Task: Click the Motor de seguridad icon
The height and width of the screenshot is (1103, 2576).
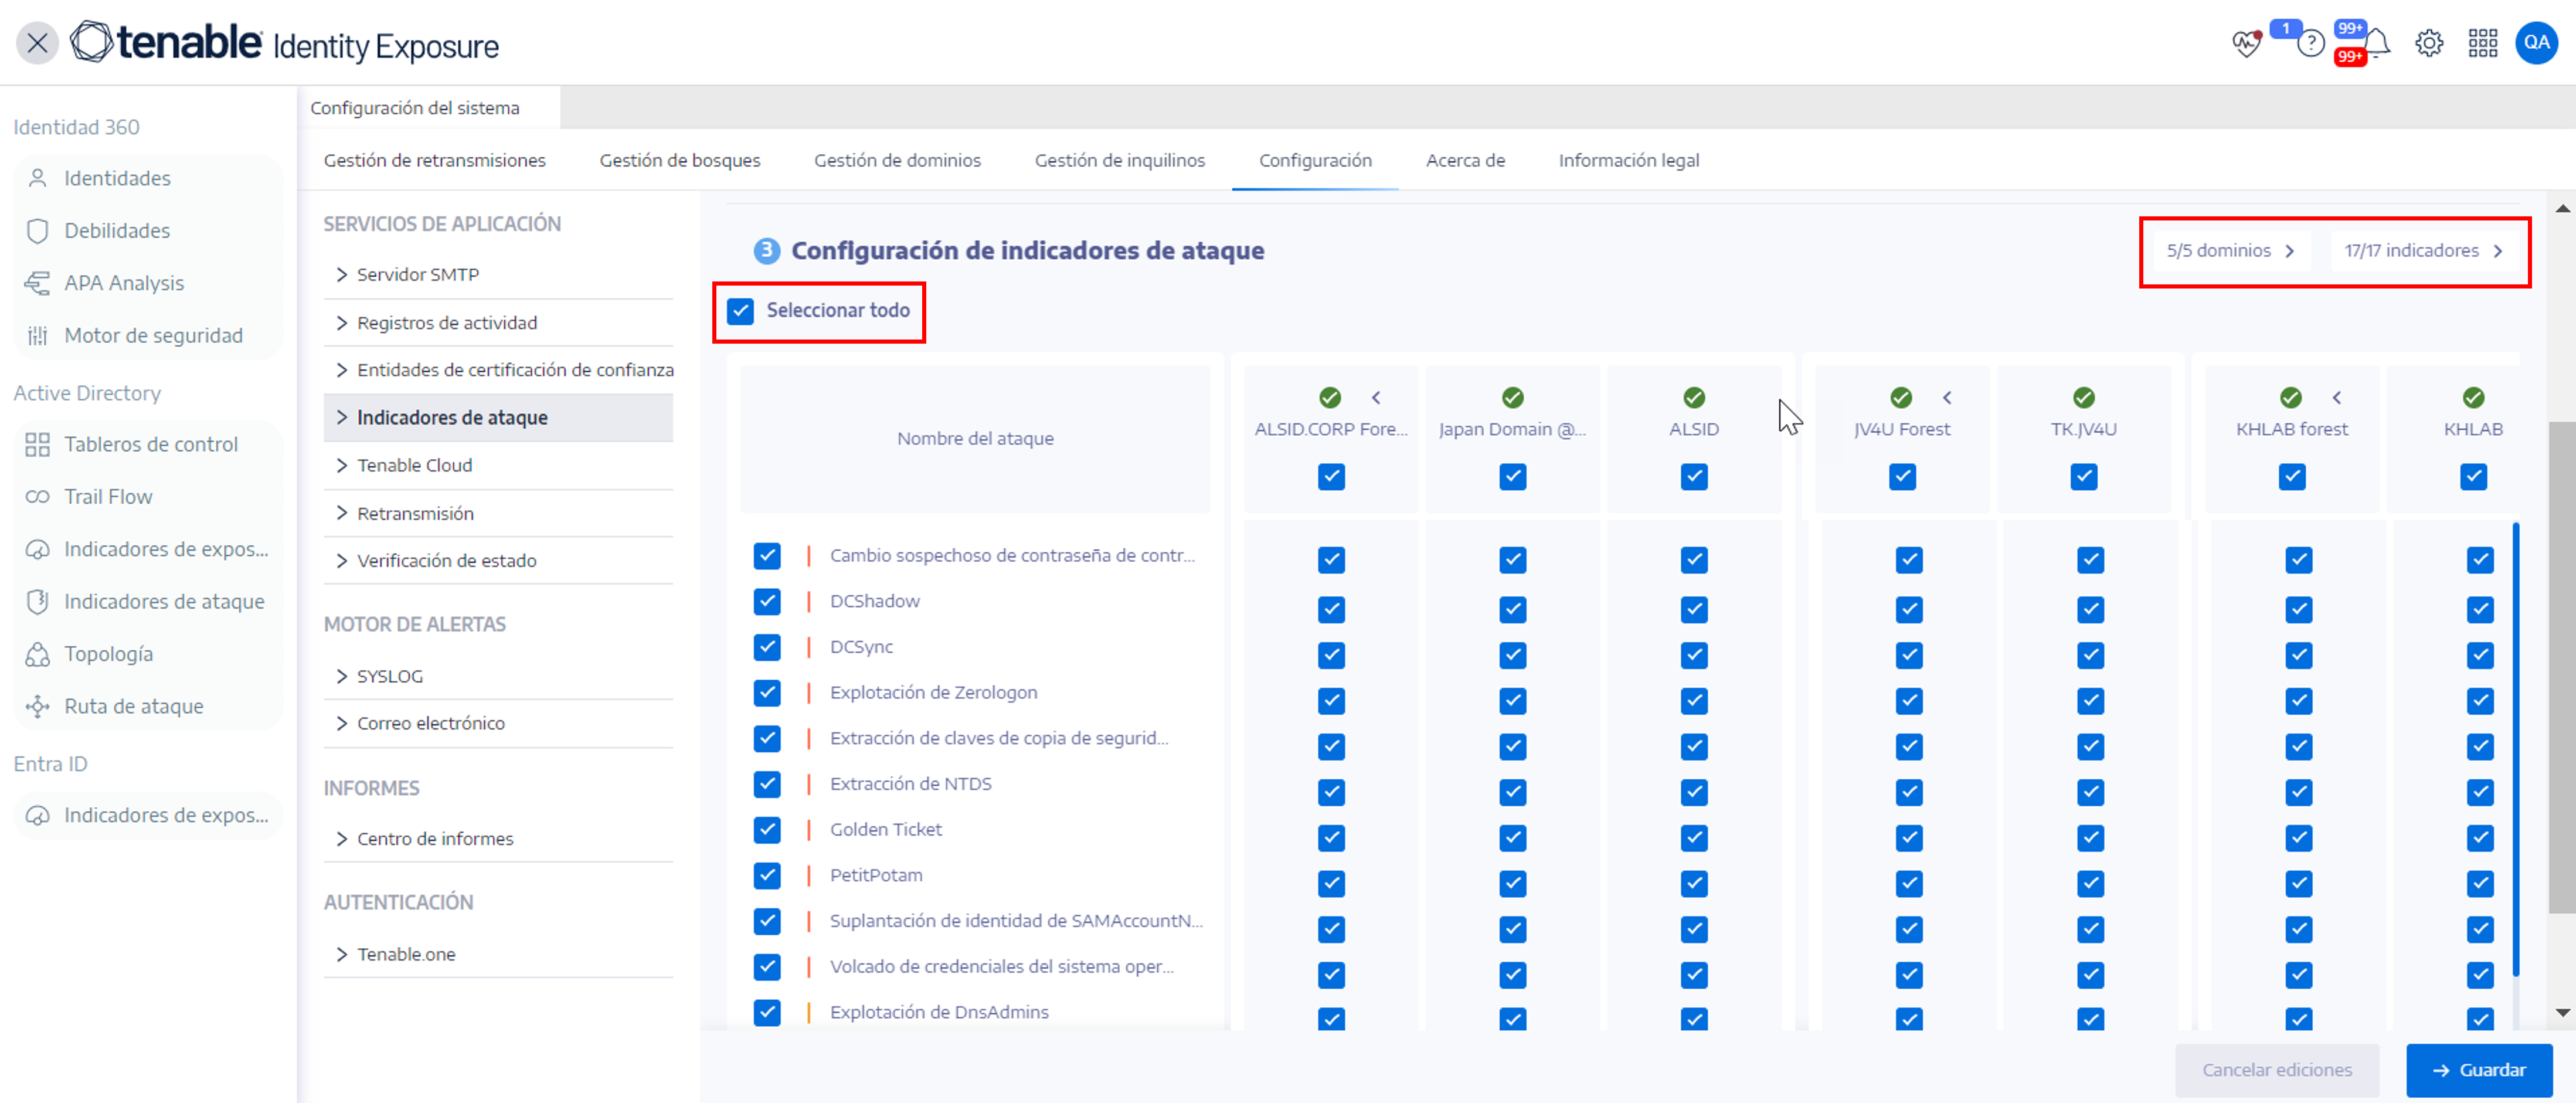Action: 37,336
